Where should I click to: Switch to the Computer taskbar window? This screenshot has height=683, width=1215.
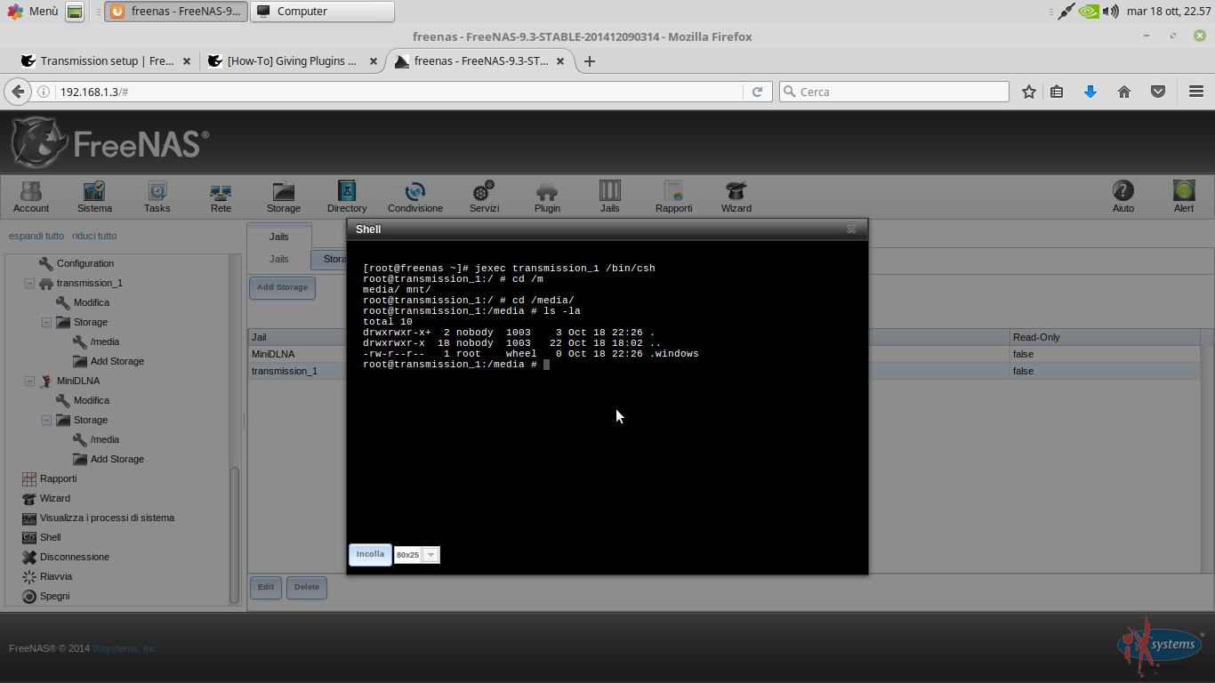[x=322, y=12]
